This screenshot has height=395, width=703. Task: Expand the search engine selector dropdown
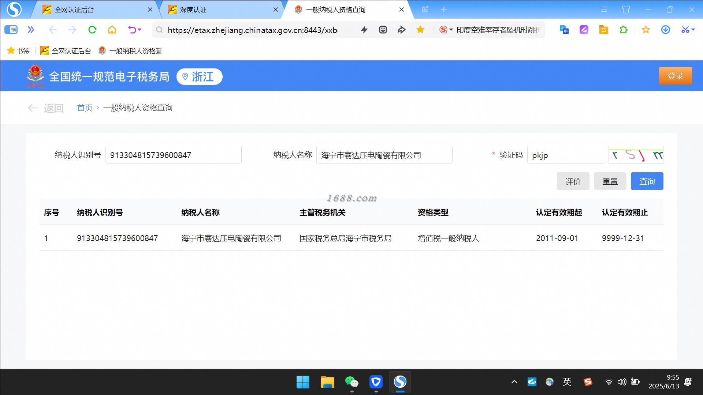[451, 30]
